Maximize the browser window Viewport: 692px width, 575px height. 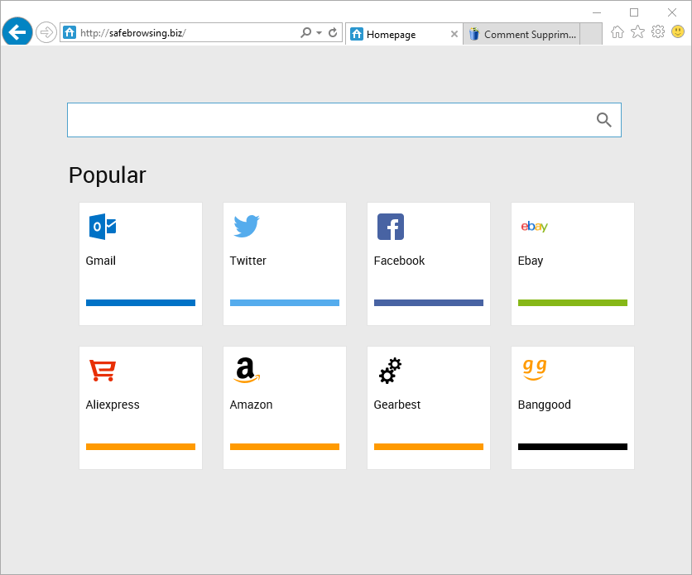click(x=634, y=12)
